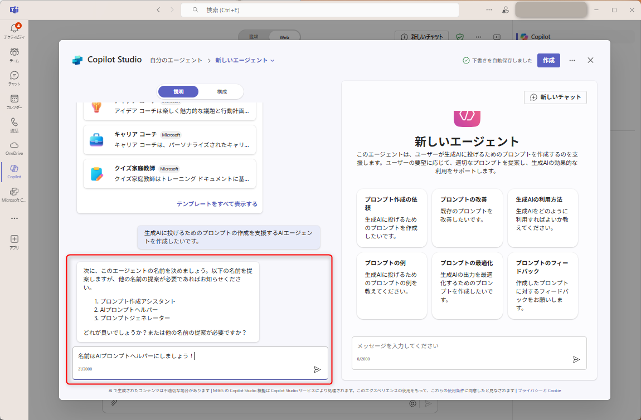Expand the 新しいエージェント breadcrumb dropdown

[245, 61]
